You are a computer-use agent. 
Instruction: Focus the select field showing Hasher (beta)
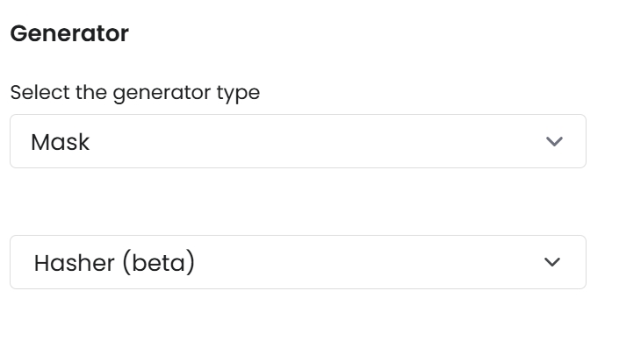click(x=298, y=262)
